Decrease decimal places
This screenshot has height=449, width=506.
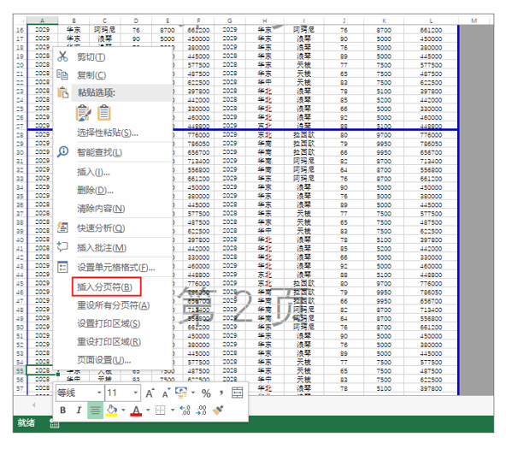(x=201, y=411)
